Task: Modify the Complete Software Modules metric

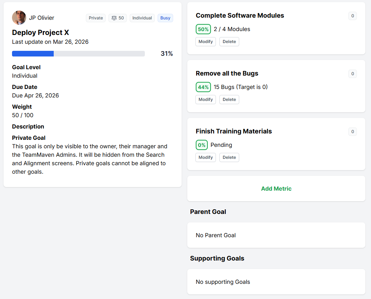Action: click(206, 42)
